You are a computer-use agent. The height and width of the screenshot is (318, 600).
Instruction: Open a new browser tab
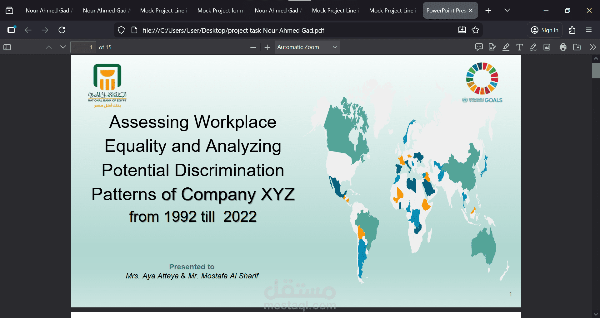pyautogui.click(x=488, y=11)
